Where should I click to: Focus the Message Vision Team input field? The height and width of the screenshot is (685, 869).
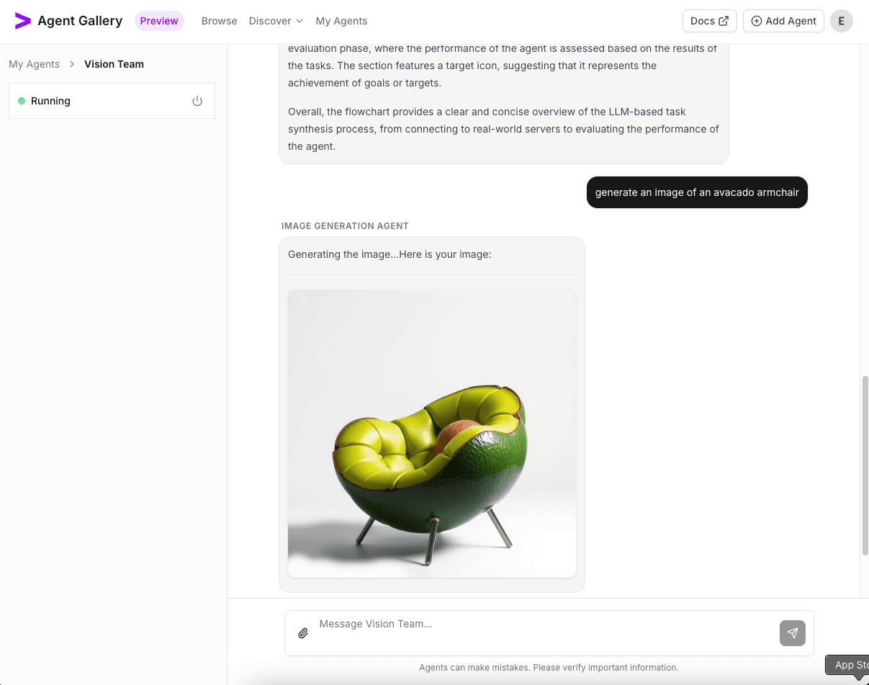540,624
